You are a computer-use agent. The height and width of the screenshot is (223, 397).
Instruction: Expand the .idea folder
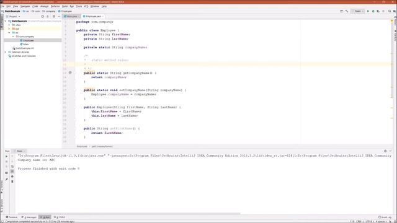click(x=9, y=25)
